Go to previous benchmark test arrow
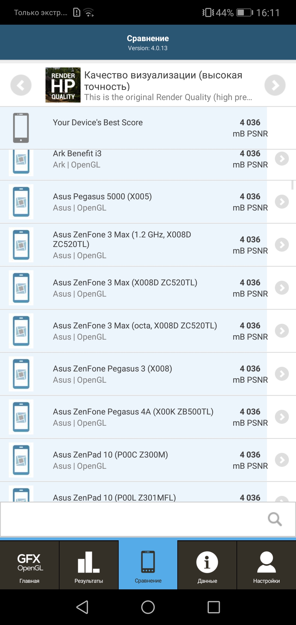The image size is (296, 625). 21,85
